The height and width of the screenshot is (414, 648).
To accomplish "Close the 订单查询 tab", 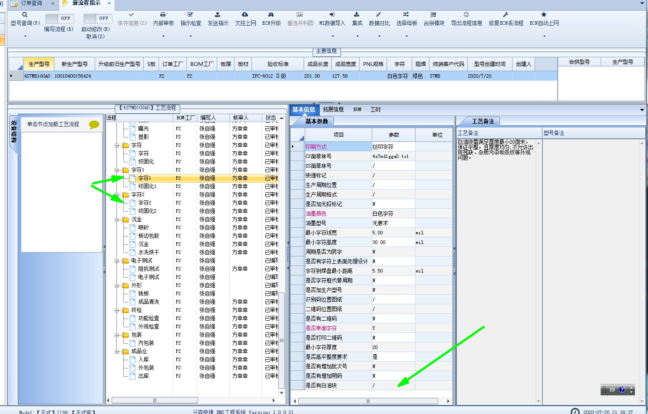I will click(x=53, y=3).
